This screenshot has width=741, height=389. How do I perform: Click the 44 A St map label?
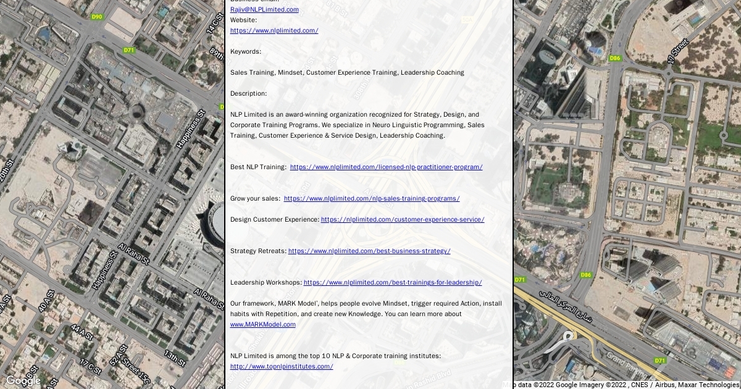[x=81, y=332]
